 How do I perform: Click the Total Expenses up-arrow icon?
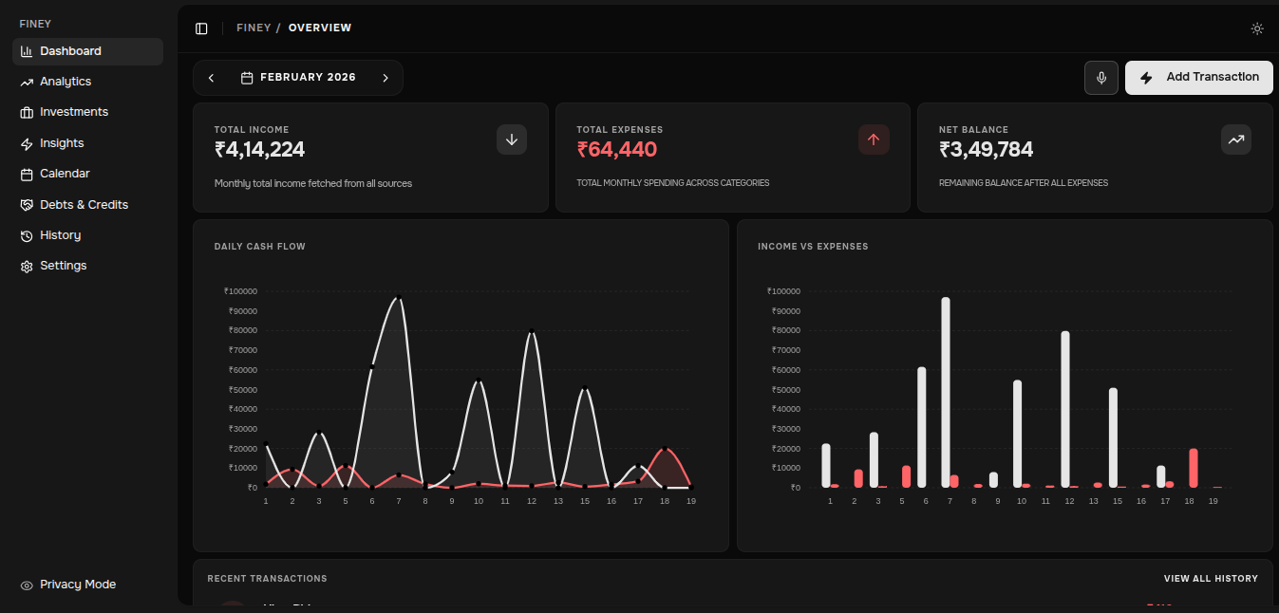[874, 139]
